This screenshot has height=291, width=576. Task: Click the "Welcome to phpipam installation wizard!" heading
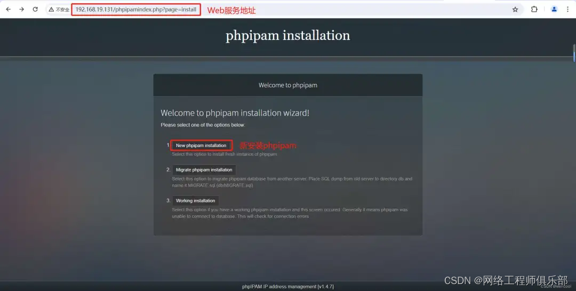coord(235,112)
